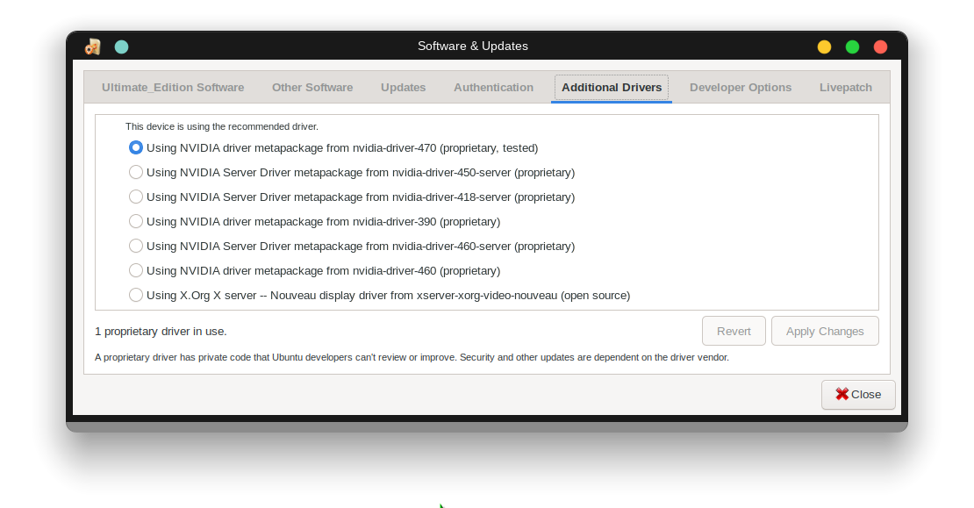This screenshot has width=974, height=508.
Task: Select nvidia-driver-450-server driver option
Action: 136,172
